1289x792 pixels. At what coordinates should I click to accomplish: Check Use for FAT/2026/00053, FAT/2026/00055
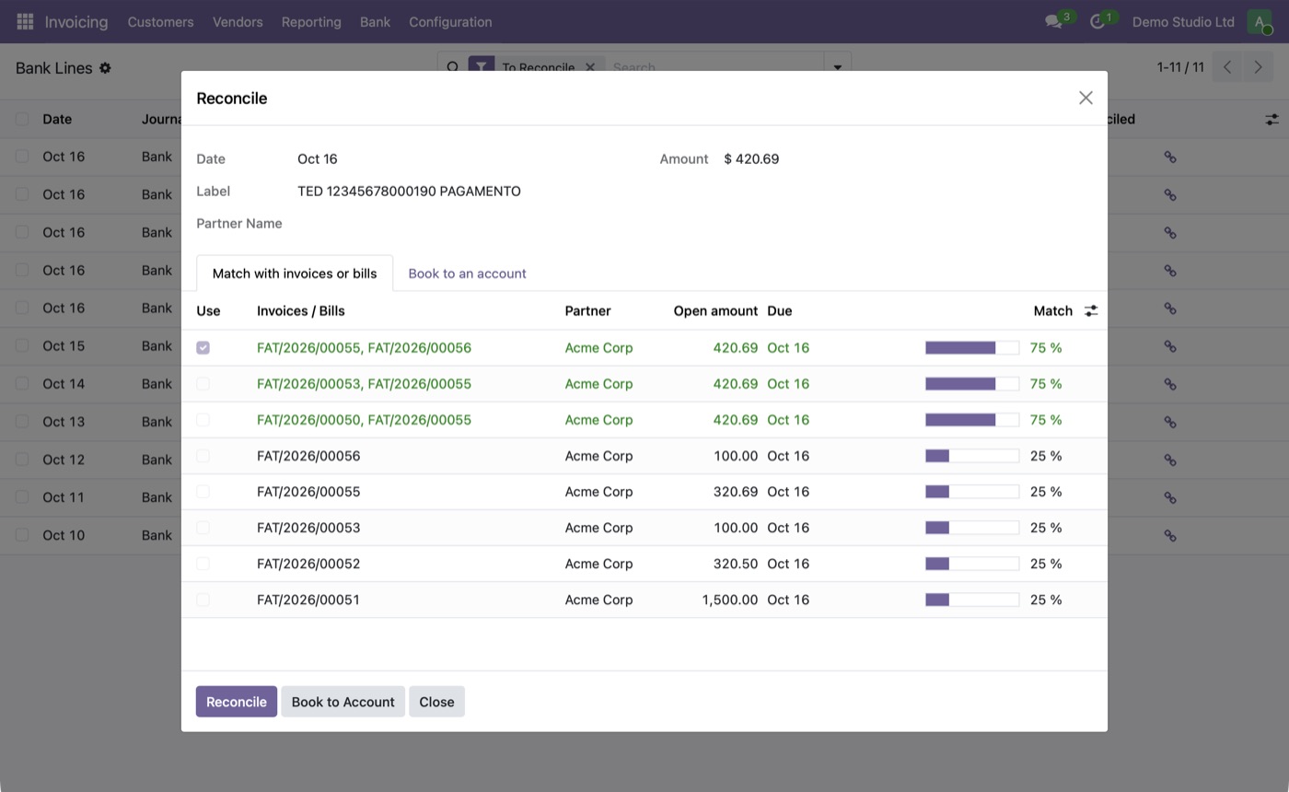click(x=203, y=383)
